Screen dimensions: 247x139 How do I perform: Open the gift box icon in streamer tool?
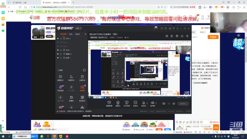coord(167,36)
